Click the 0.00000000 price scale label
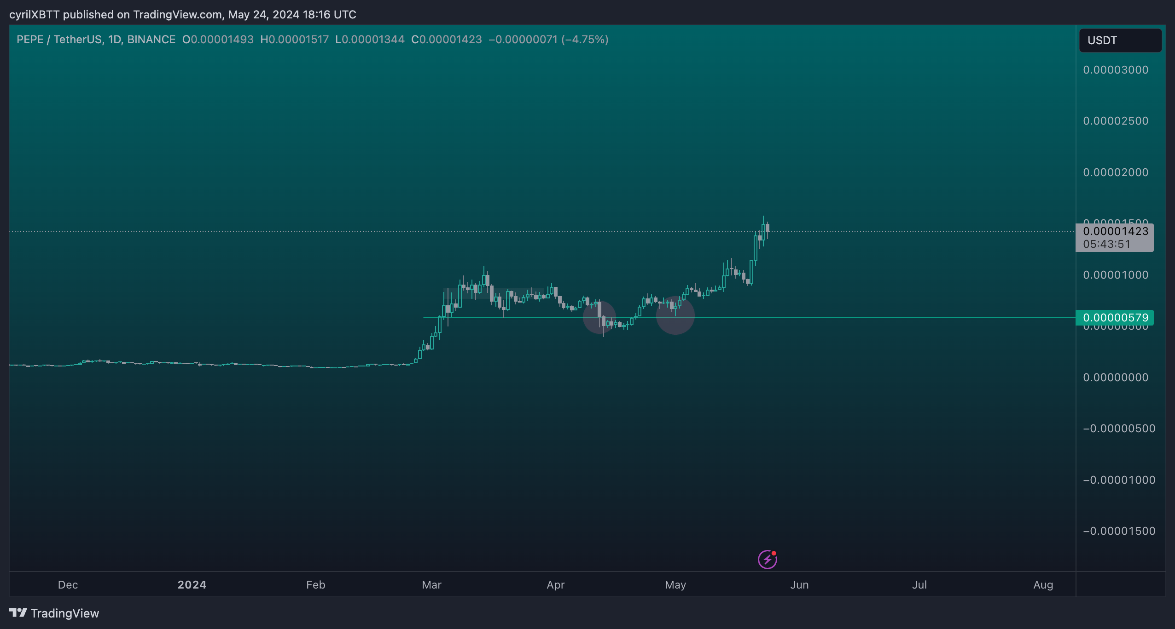The height and width of the screenshot is (629, 1175). click(x=1115, y=377)
